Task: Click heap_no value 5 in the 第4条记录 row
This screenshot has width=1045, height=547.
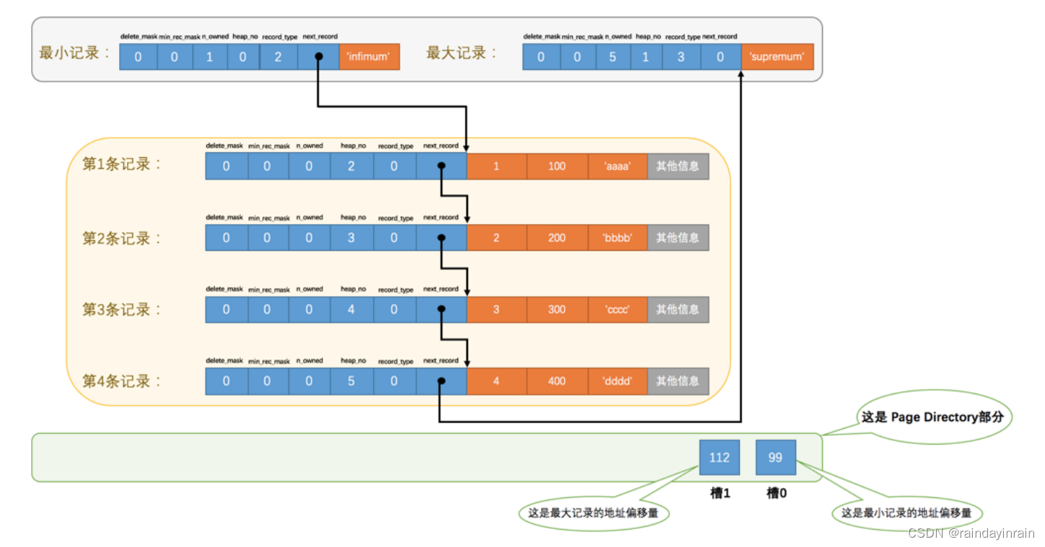Action: click(351, 381)
